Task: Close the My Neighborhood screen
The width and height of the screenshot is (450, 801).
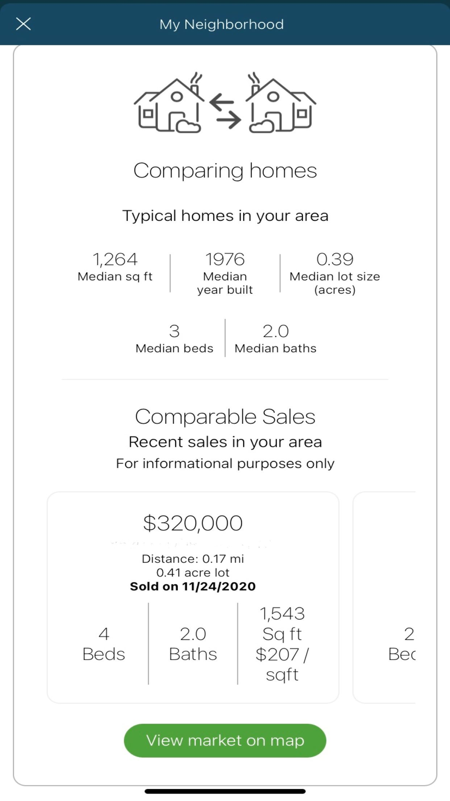Action: [23, 24]
